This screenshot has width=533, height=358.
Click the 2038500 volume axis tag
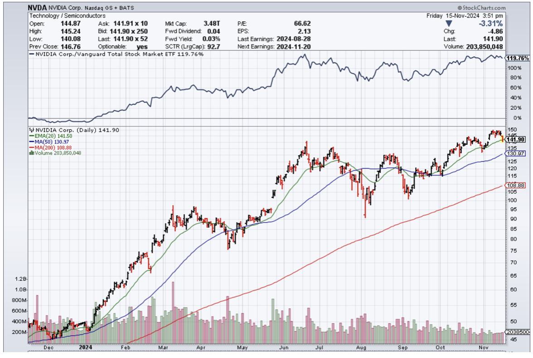click(x=518, y=332)
